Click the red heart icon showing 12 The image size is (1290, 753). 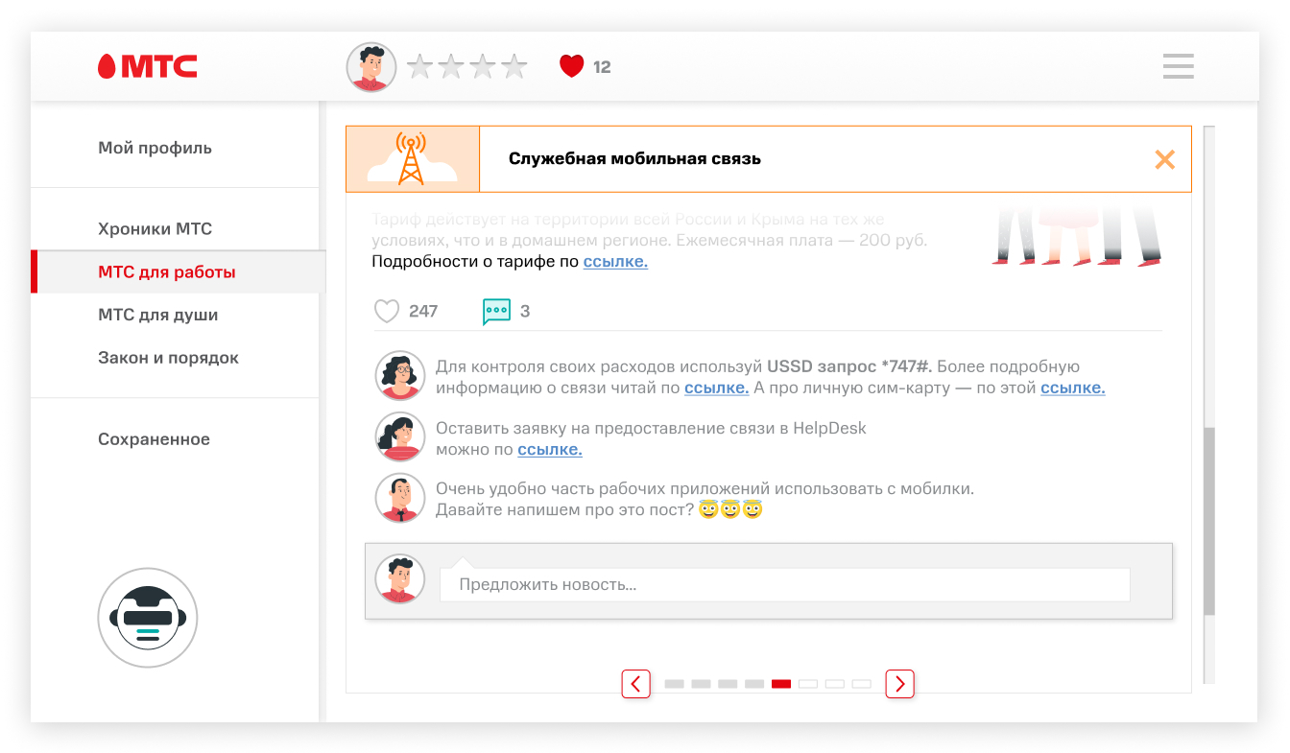coord(572,66)
